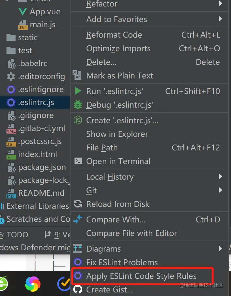Expand the Local History submenu arrow
The image size is (231, 296).
220,177
